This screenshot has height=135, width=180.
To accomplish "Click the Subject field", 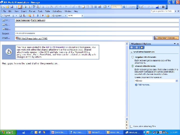I will point(97,33).
